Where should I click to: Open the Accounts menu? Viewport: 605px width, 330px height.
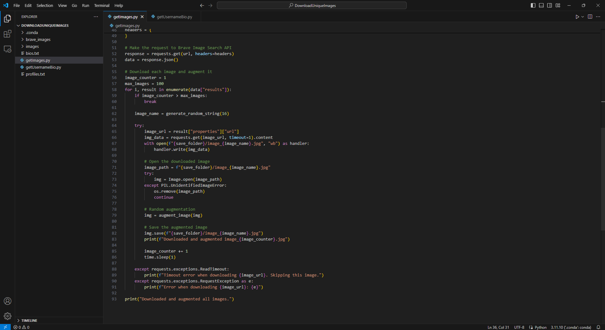coord(8,301)
